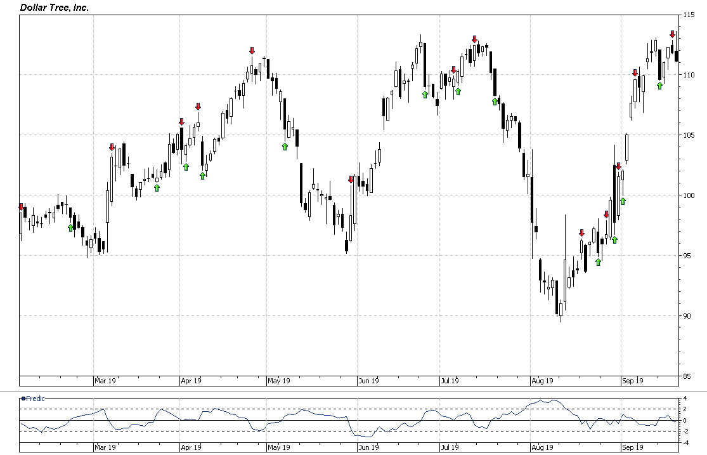The width and height of the screenshot is (707, 455).
Task: Select the red sell arrow at the late-April peak
Action: click(x=252, y=51)
